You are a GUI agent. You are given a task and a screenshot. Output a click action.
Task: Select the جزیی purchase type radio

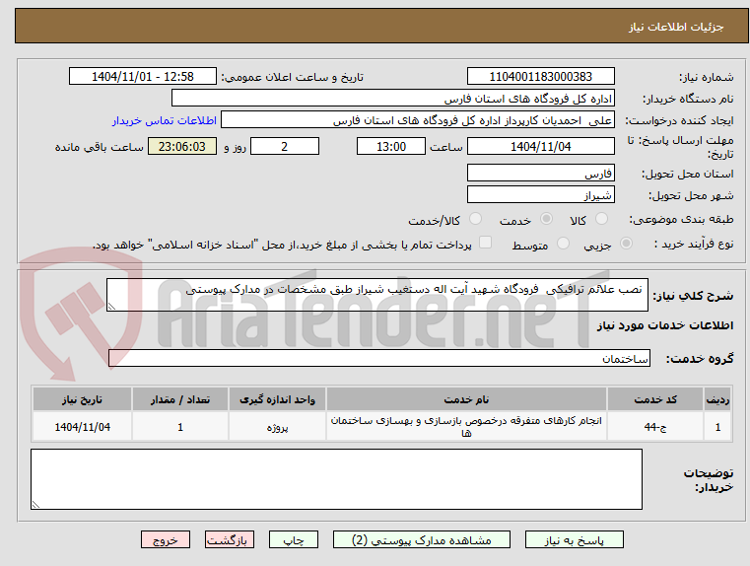pos(626,244)
